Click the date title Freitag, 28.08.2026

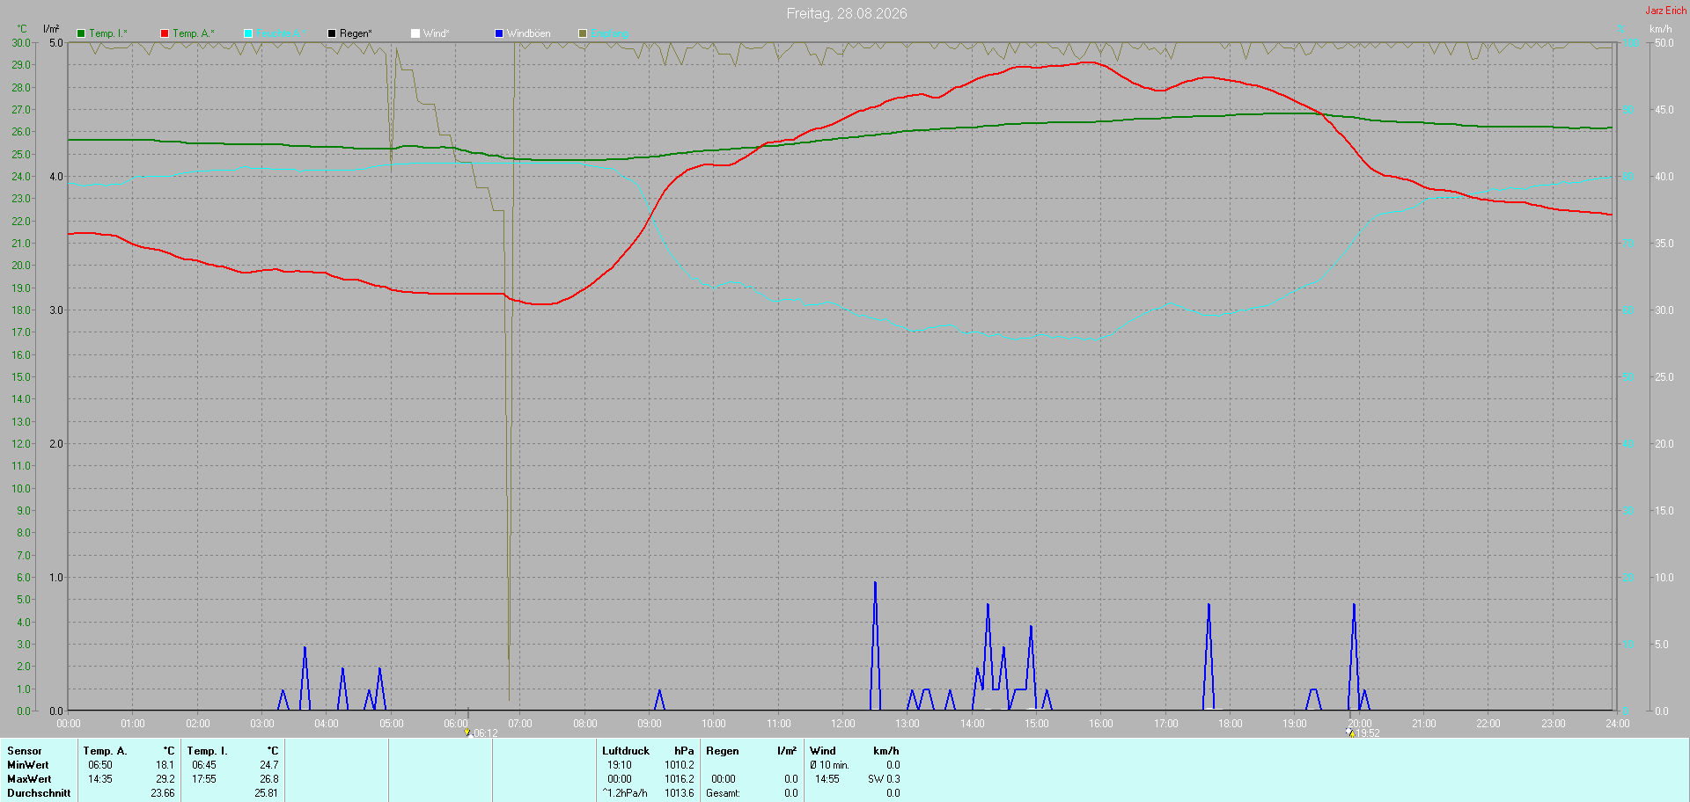coord(847,13)
